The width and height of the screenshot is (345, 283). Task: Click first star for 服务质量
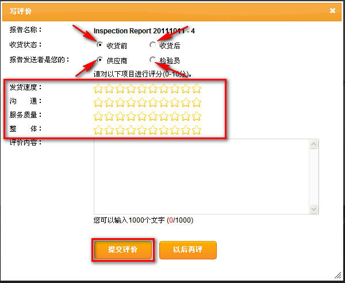coord(98,116)
